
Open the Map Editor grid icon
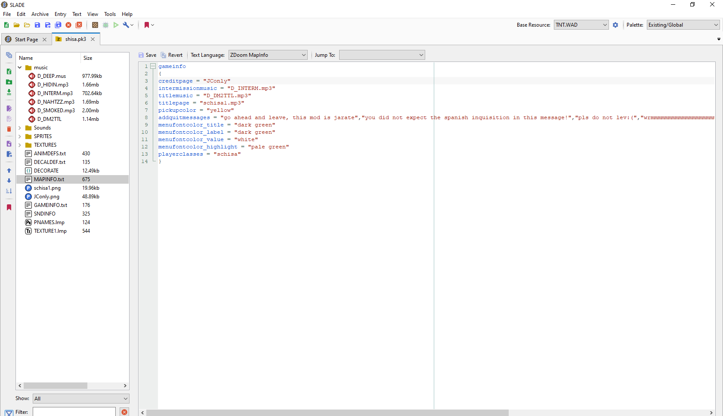tap(105, 25)
